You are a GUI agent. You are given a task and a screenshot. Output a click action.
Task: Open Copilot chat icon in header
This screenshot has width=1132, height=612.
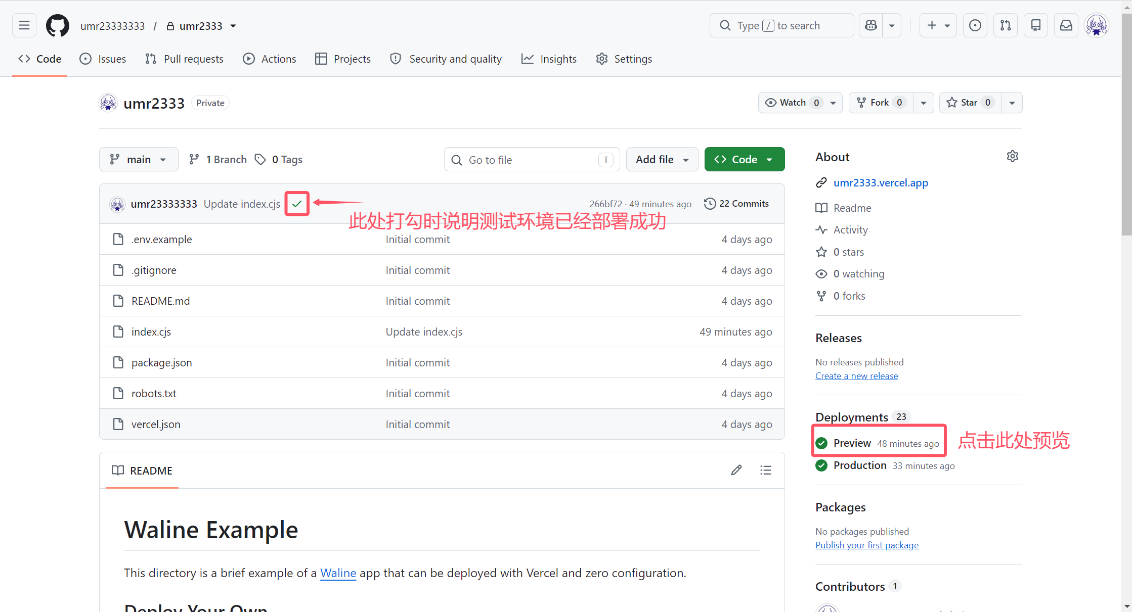[871, 25]
